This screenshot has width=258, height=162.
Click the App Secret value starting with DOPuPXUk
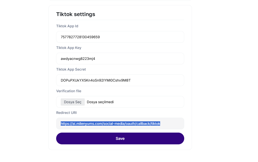[95, 80]
